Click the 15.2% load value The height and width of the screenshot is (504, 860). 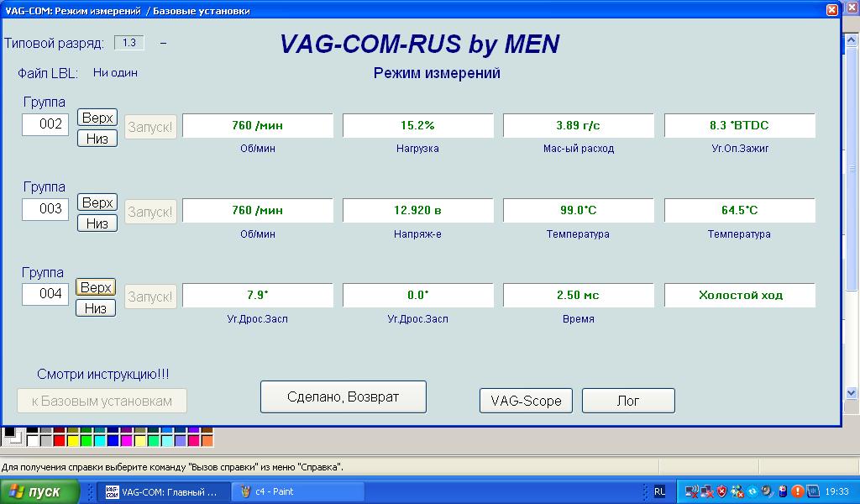coord(417,126)
